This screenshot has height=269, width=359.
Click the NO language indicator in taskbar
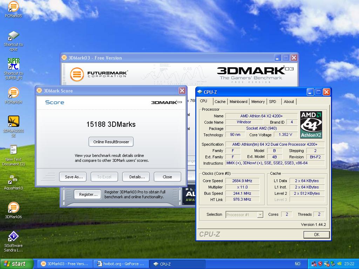(297, 264)
